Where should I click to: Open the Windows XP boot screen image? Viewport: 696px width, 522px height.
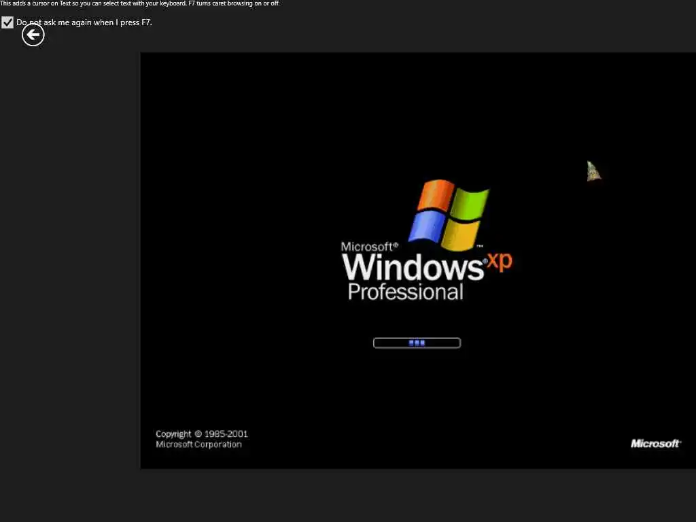coord(418,260)
